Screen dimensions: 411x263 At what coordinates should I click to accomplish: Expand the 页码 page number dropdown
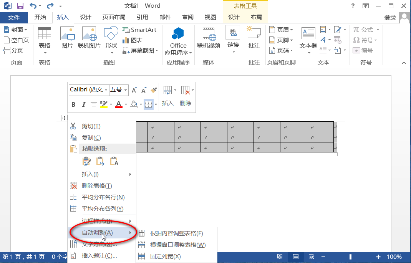[x=292, y=51]
